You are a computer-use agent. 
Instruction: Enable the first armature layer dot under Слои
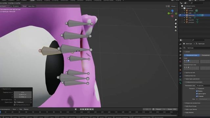click(x=185, y=61)
